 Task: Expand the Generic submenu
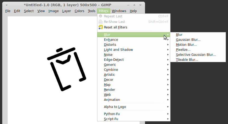[x=134, y=65]
